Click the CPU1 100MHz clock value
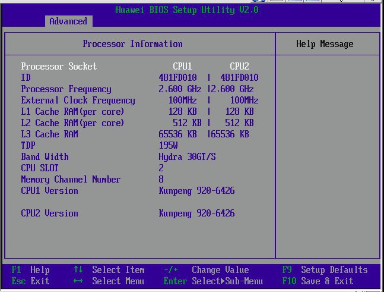This screenshot has width=384, height=292. pyautogui.click(x=182, y=100)
